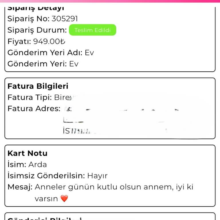Screen dimensions: 220x220
Task: Click Hayır next to İsimsiz Gönderilsin
Action: coord(97,176)
